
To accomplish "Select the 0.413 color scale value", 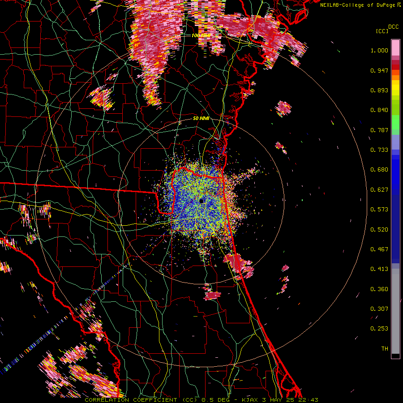I will coord(379,269).
